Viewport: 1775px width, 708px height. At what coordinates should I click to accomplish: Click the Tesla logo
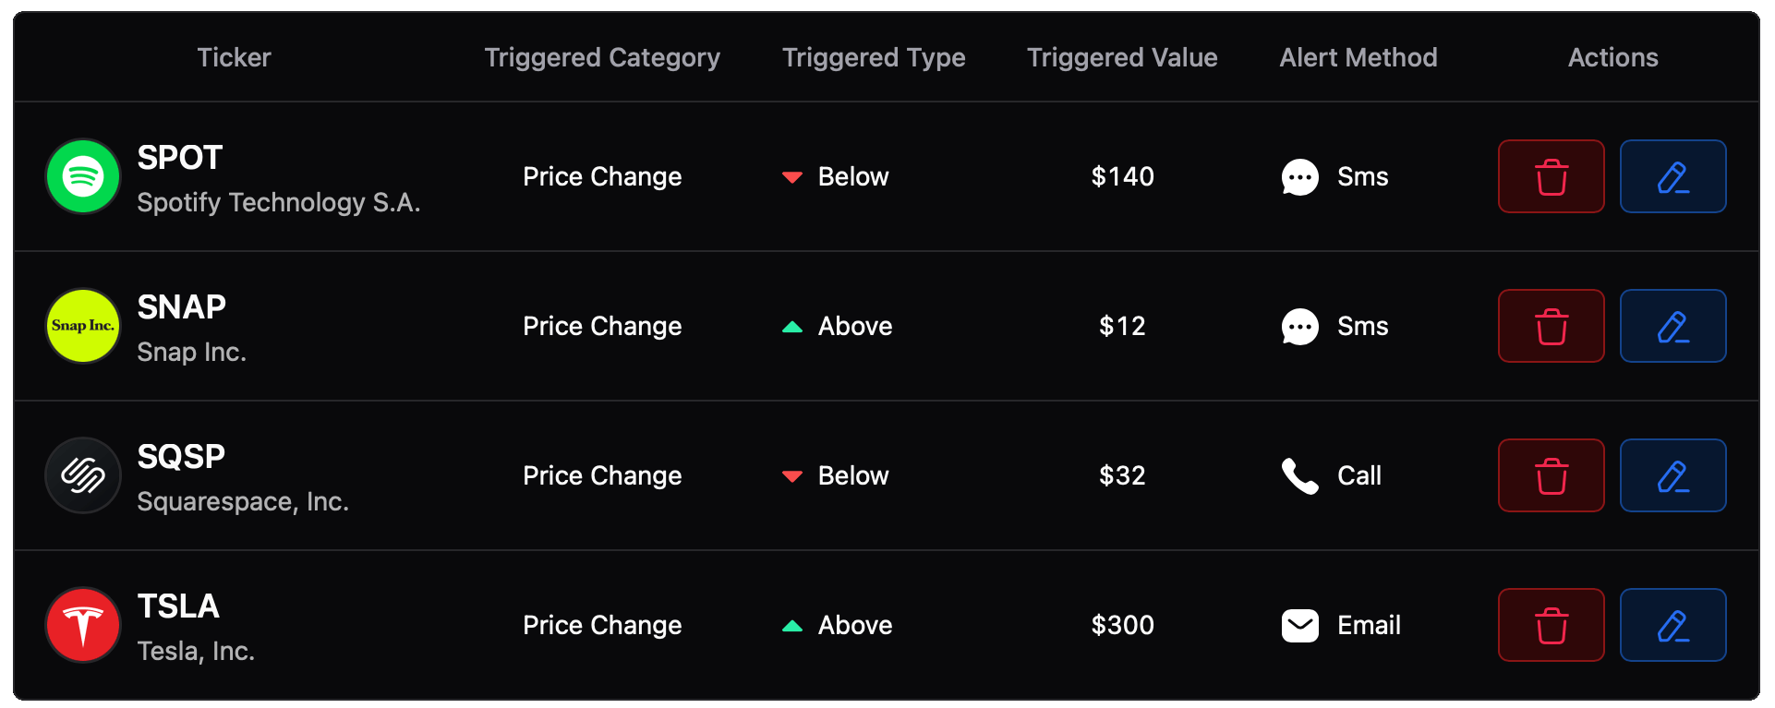click(x=83, y=625)
